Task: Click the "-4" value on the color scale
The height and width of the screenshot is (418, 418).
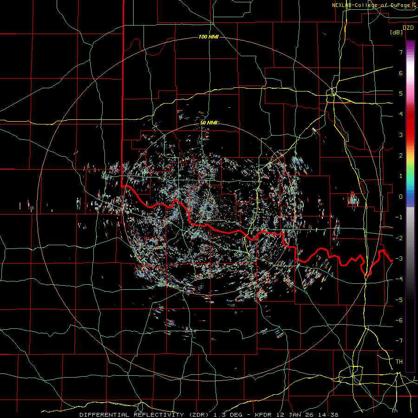Action: (x=399, y=279)
